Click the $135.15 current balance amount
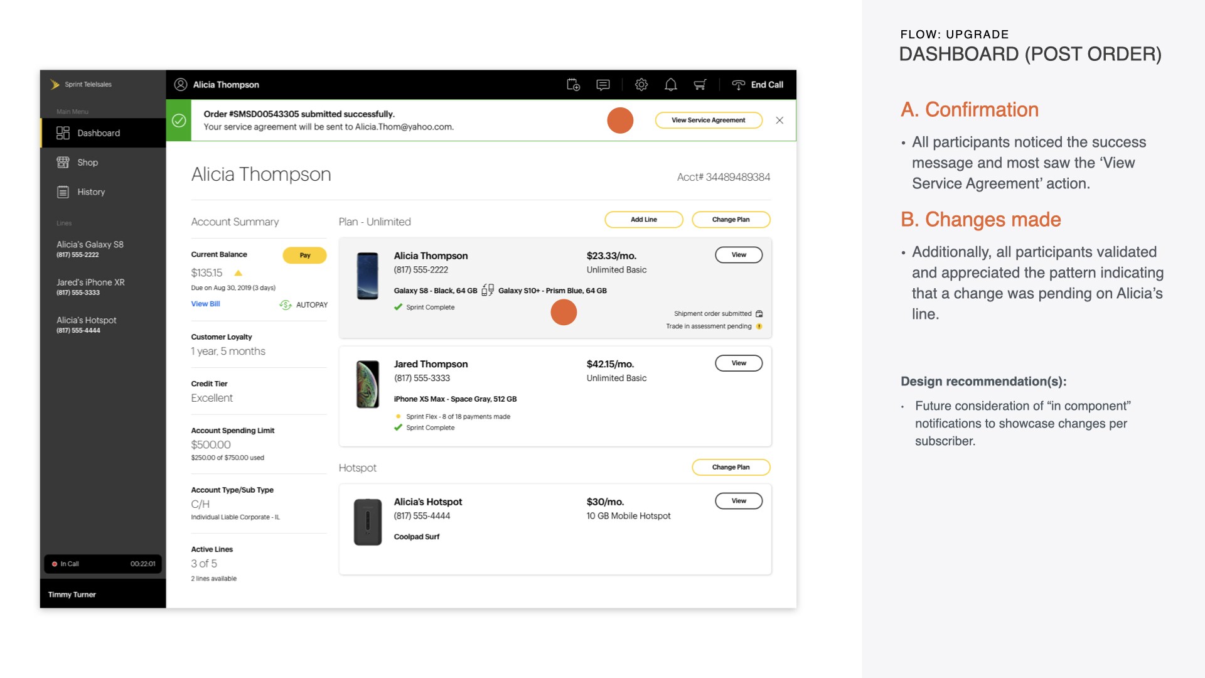Viewport: 1205px width, 678px height. click(x=206, y=273)
